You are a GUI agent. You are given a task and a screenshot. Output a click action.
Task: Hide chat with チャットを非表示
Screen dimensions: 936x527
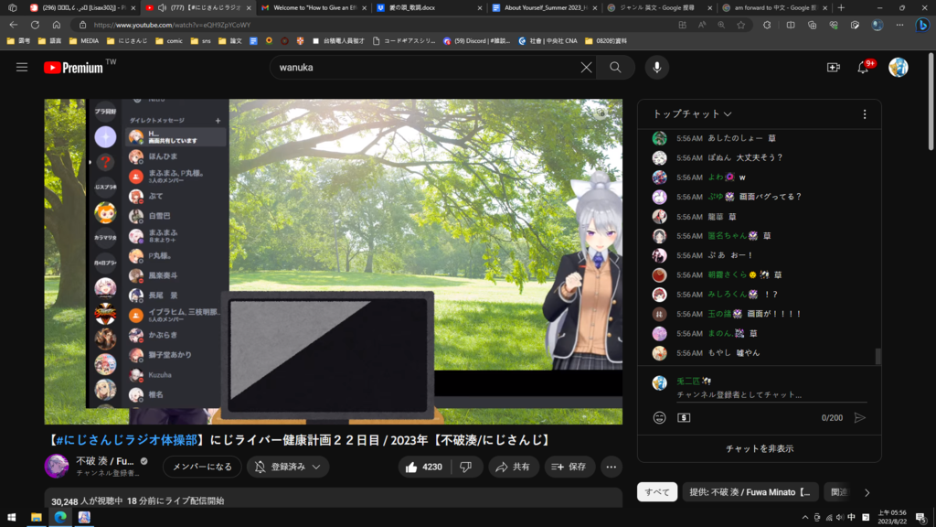tap(760, 448)
